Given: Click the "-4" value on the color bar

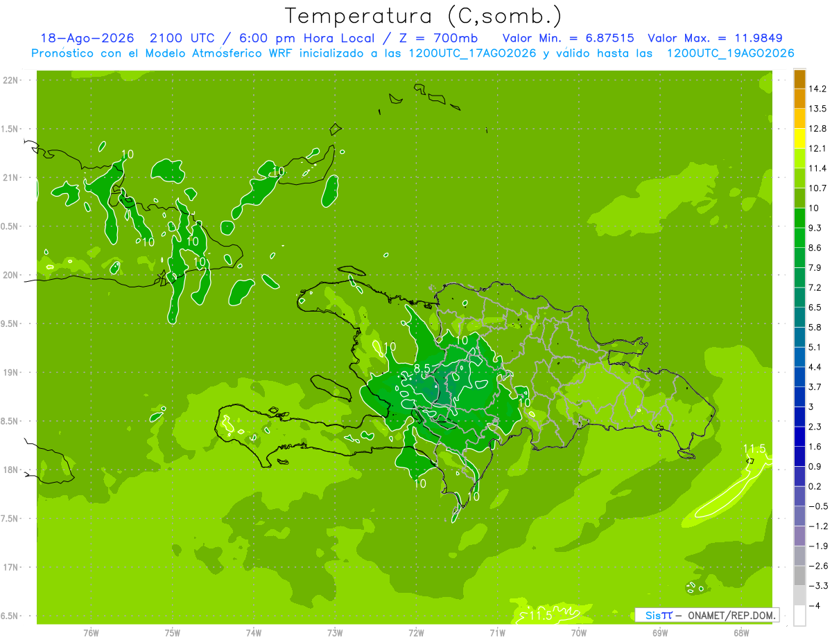Looking at the screenshot, I should (813, 605).
